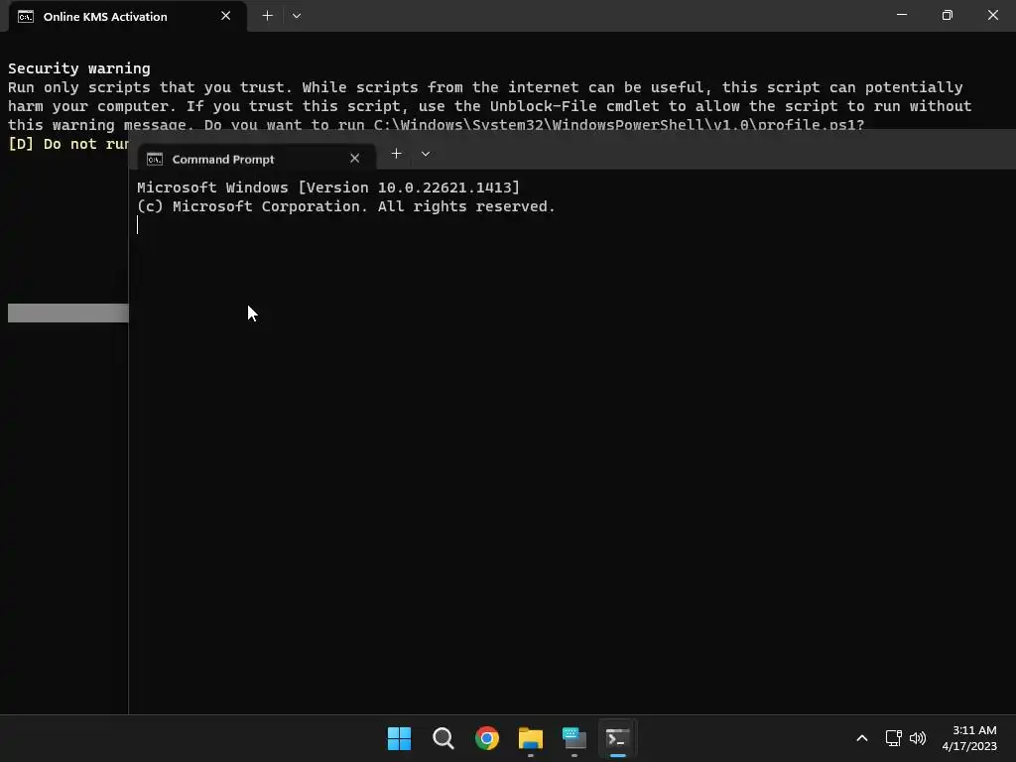Close the Online KMS Activation window

click(992, 15)
